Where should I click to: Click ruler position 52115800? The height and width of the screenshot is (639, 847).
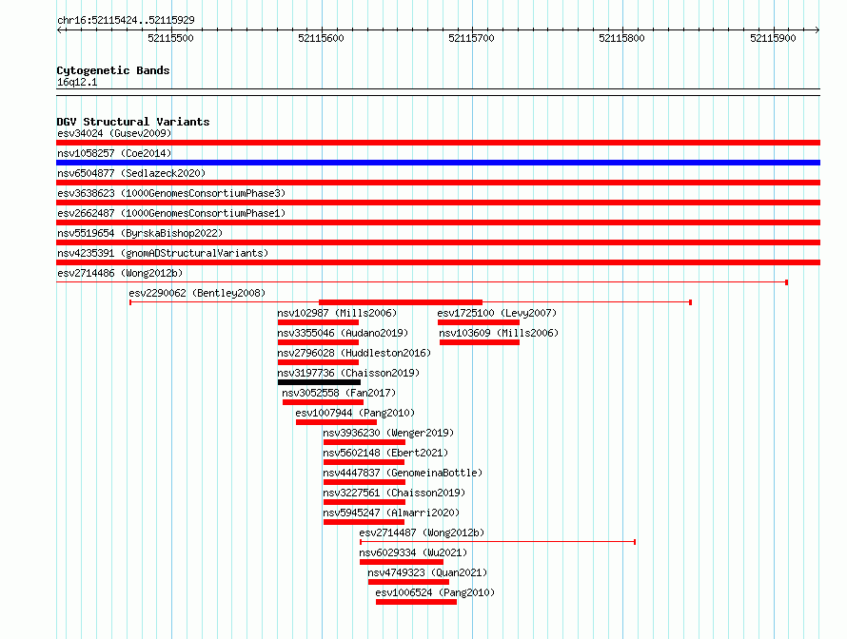pos(621,38)
